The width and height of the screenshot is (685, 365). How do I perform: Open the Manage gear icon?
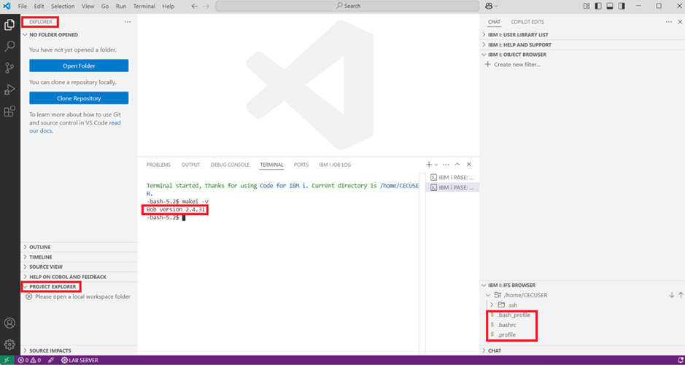click(9, 344)
